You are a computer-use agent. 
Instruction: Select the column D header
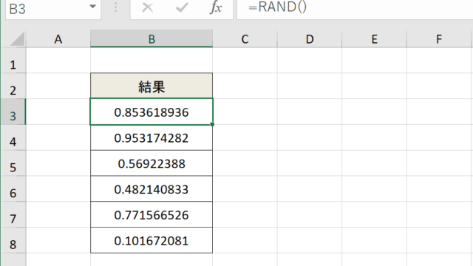pos(310,38)
